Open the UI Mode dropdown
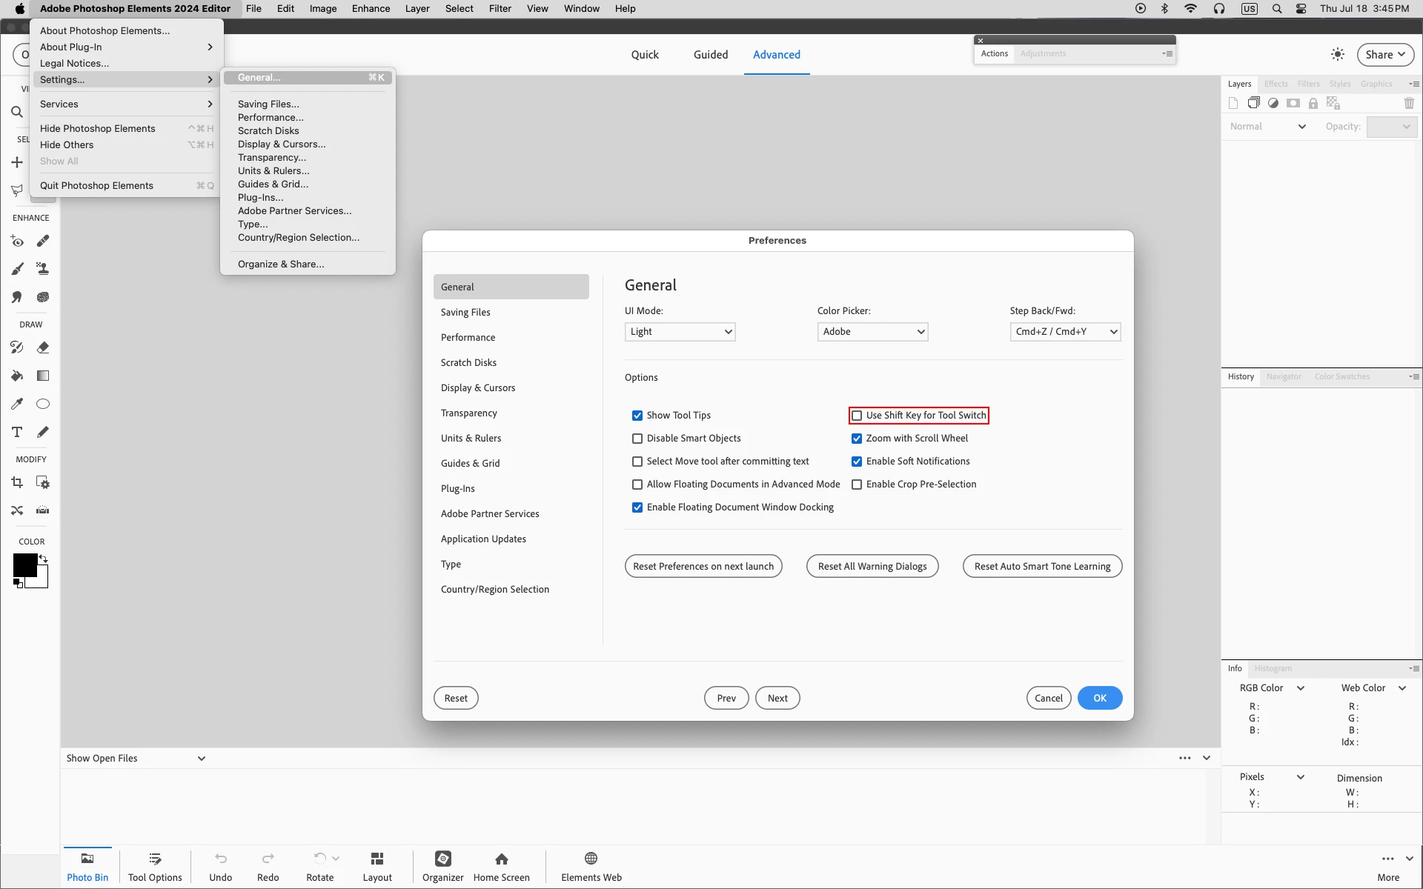Image resolution: width=1423 pixels, height=889 pixels. [680, 332]
